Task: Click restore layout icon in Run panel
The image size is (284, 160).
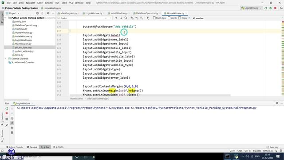Action: pyautogui.click(x=7, y=119)
